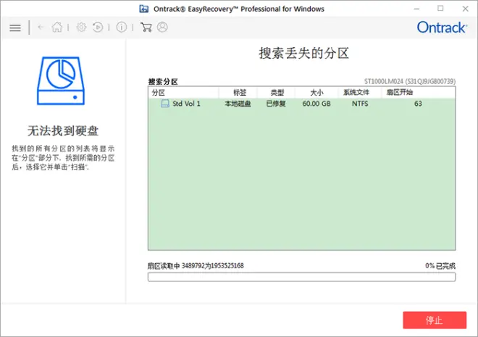The image size is (478, 337).
Task: Open settings gear icon
Action: coord(81,28)
